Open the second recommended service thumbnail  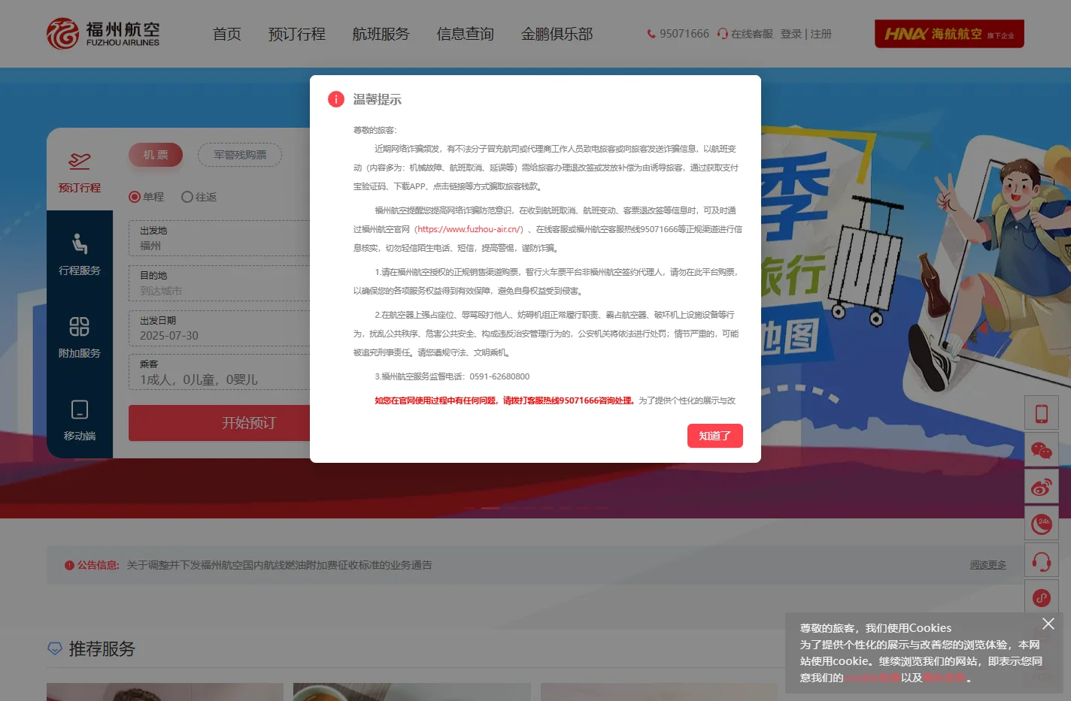(412, 692)
